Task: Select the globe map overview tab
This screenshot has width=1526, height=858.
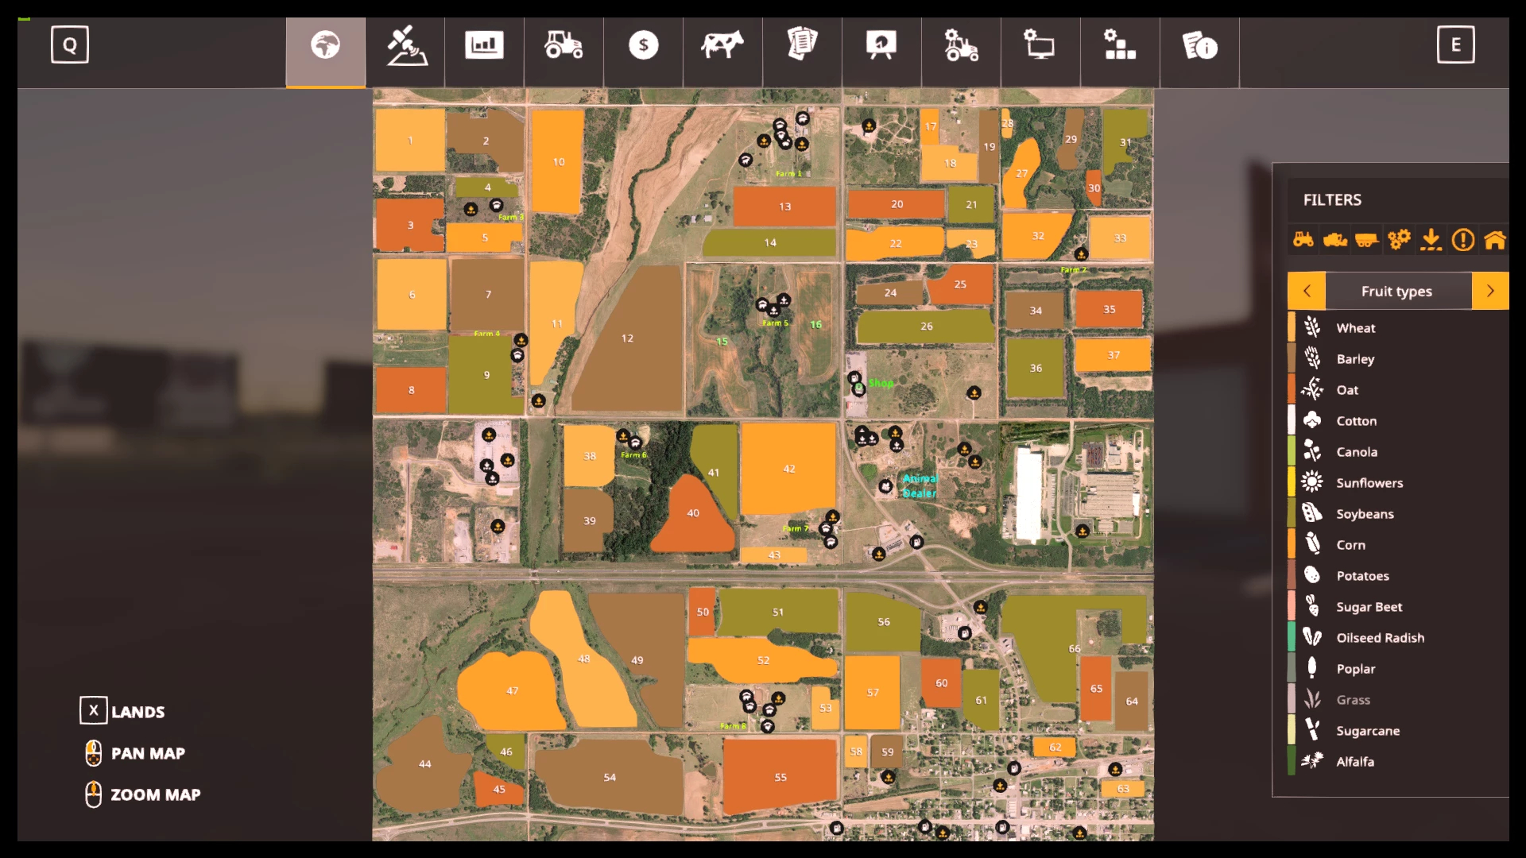Action: 325,45
